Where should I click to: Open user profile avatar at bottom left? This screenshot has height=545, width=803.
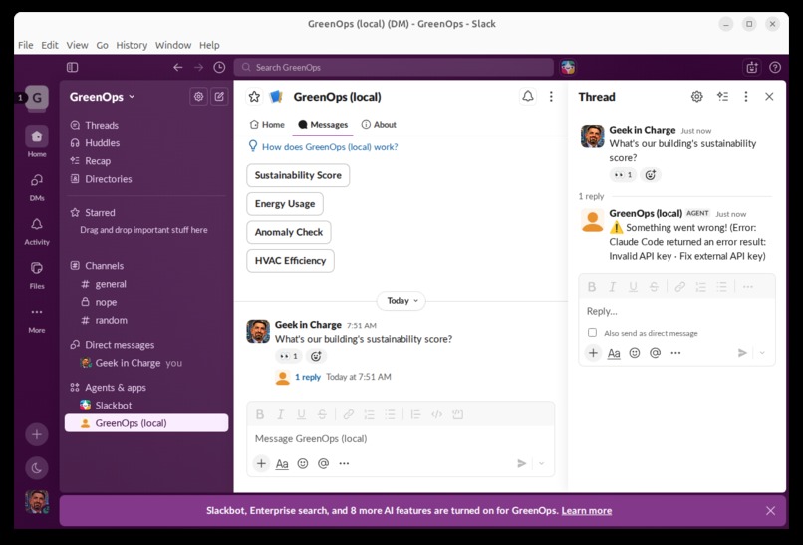click(x=37, y=502)
